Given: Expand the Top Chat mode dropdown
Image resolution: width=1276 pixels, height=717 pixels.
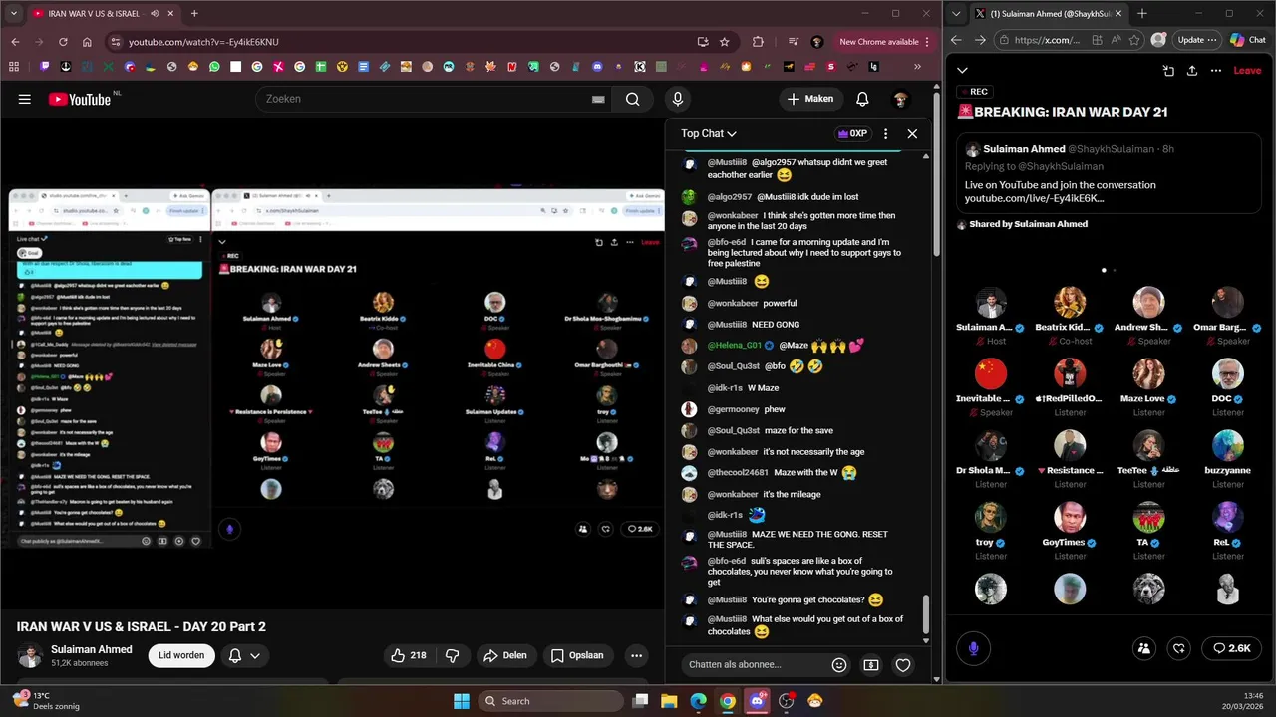Looking at the screenshot, I should [709, 133].
